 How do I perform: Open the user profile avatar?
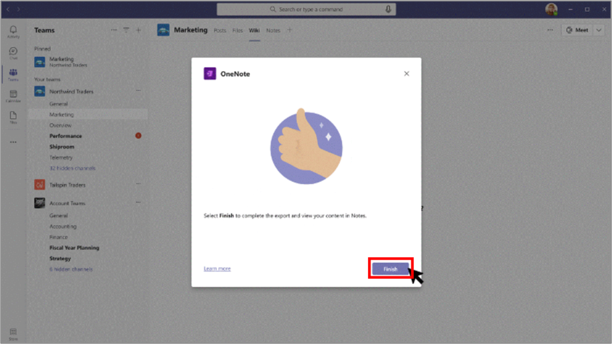point(551,9)
